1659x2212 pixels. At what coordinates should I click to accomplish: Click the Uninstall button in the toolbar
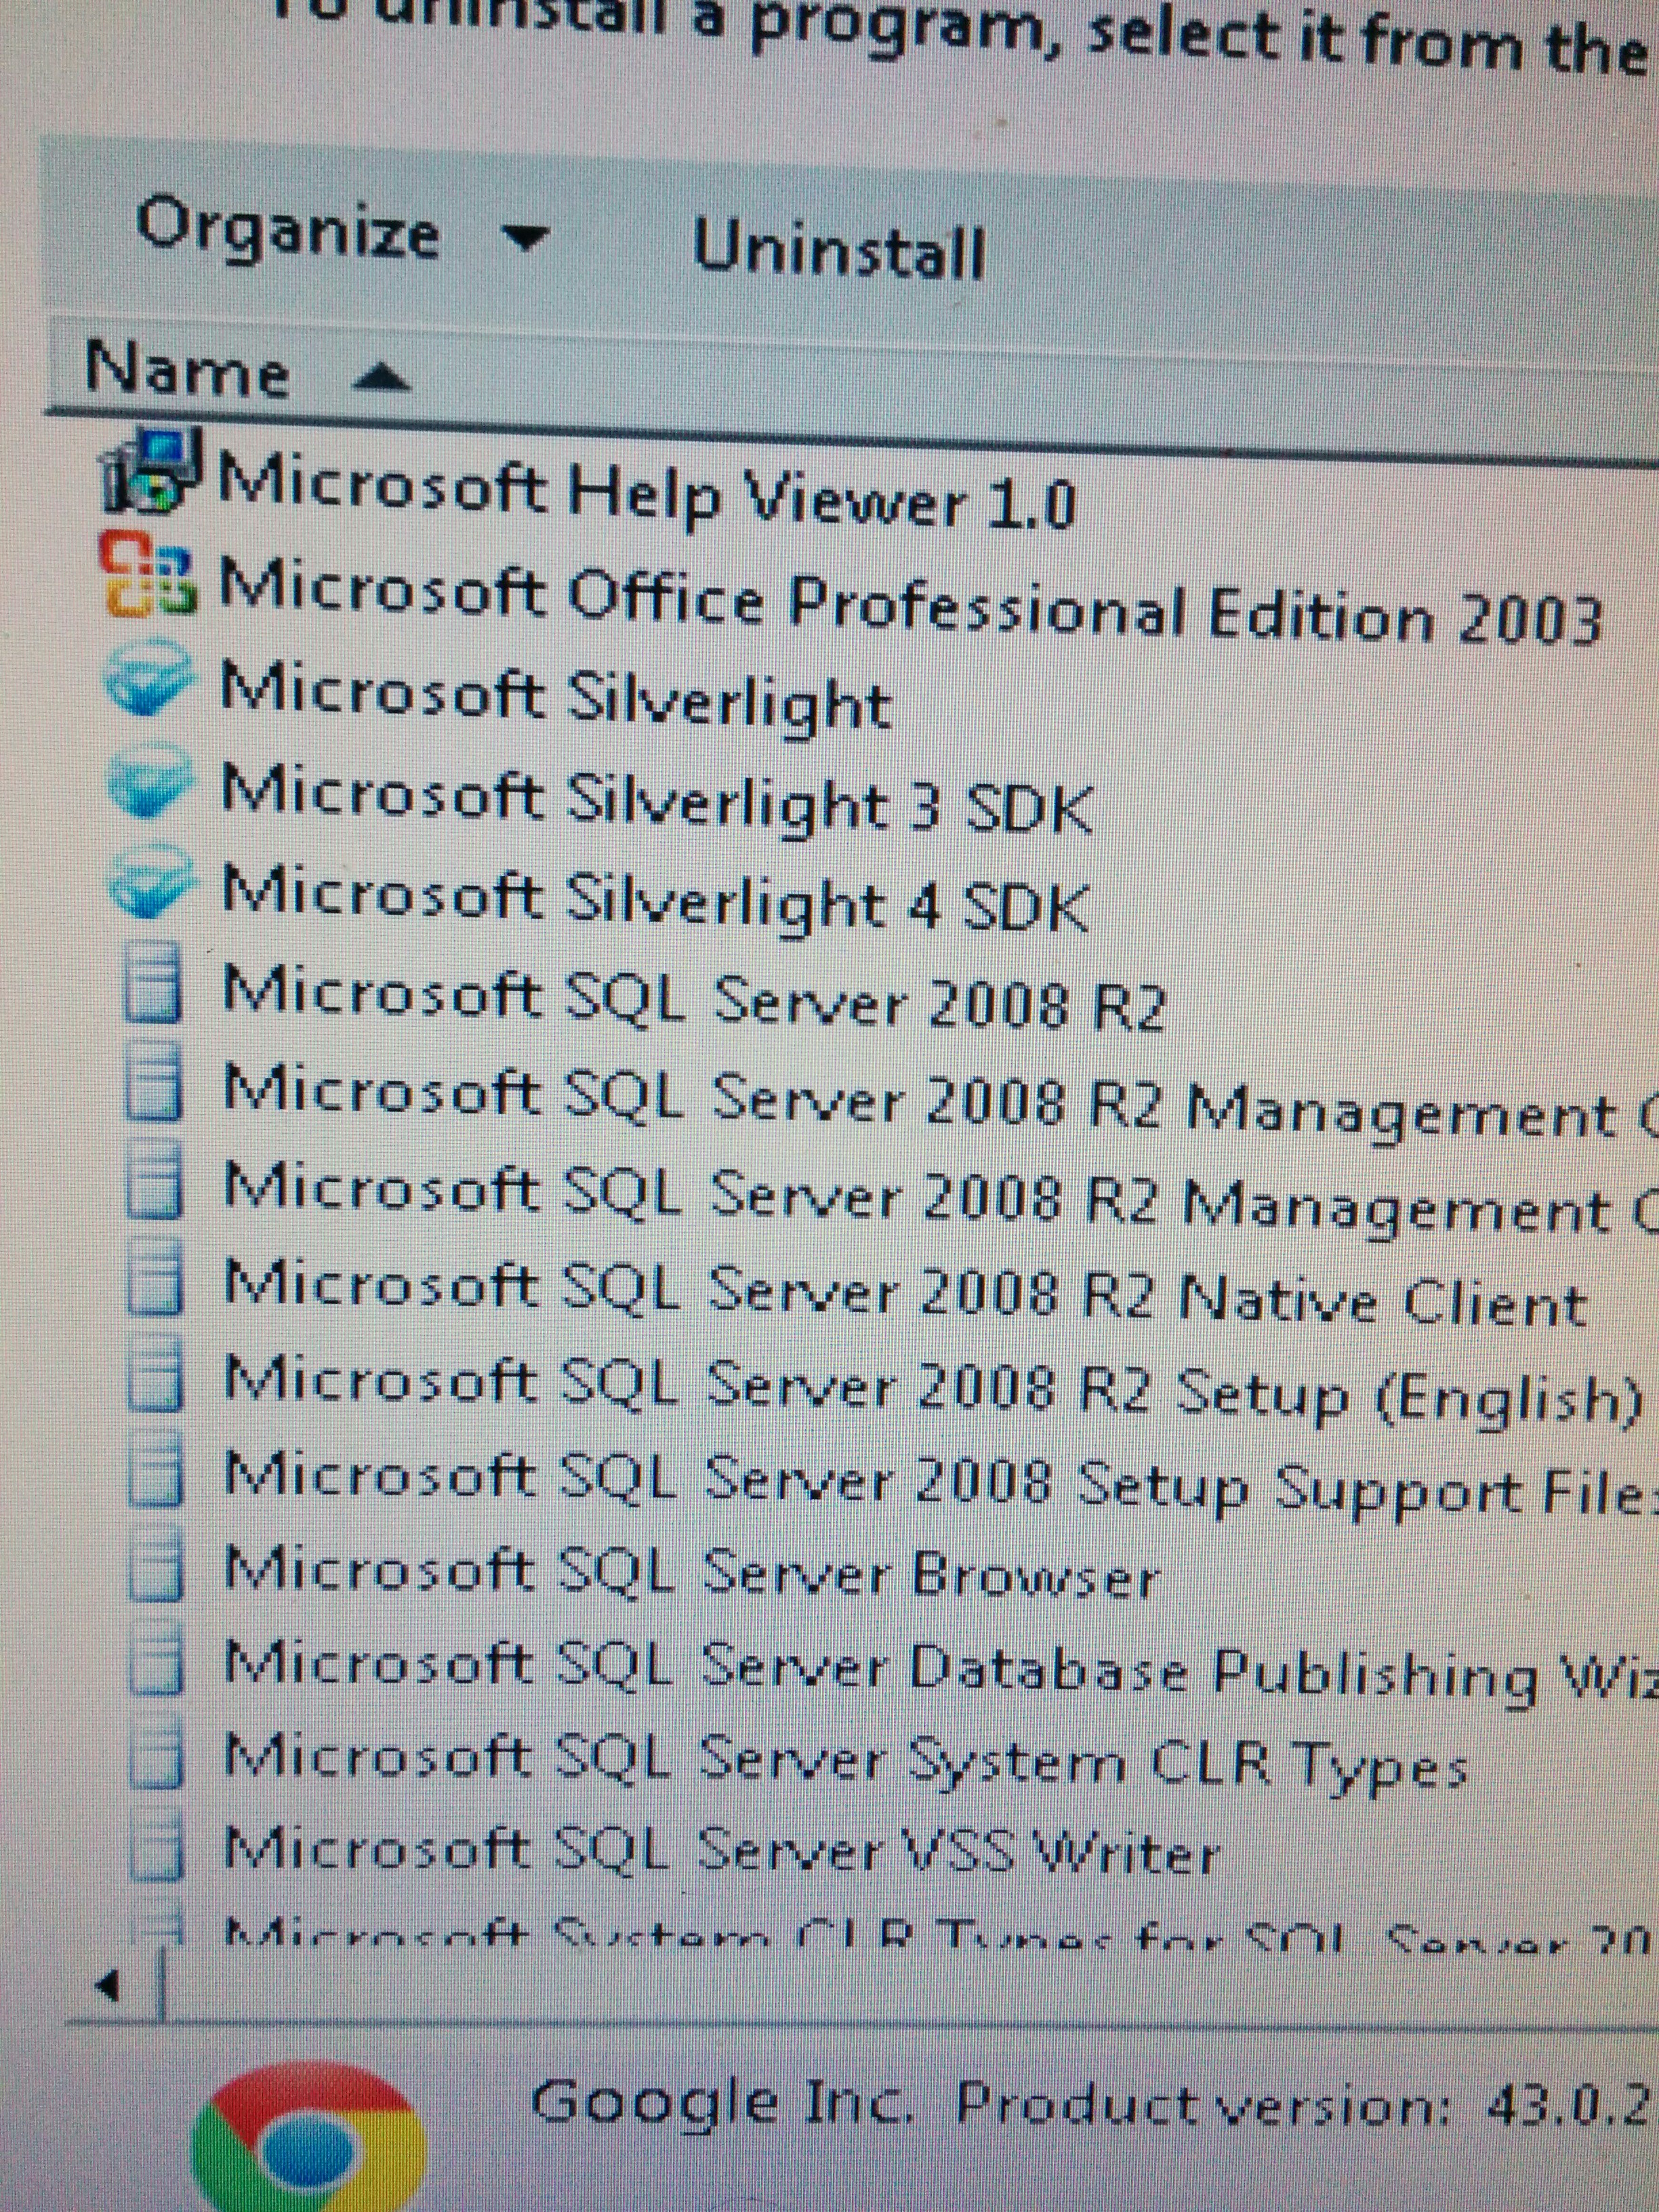pyautogui.click(x=839, y=248)
